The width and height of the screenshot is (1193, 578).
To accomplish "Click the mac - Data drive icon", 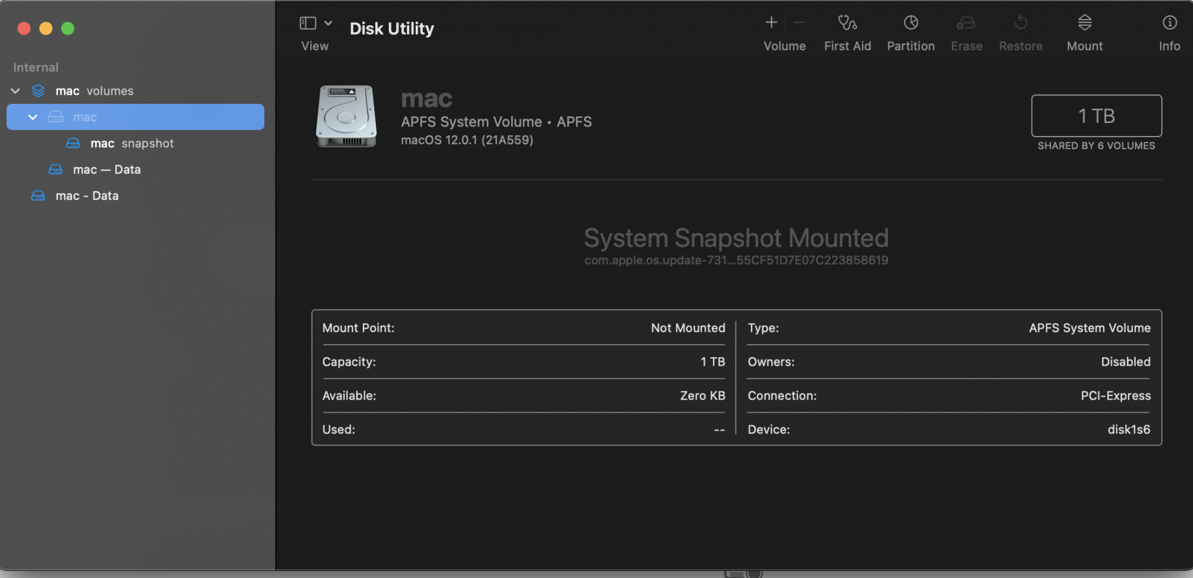I will pos(38,196).
